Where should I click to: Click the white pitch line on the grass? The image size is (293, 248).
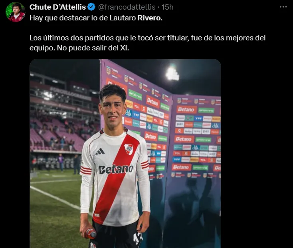click(x=56, y=198)
